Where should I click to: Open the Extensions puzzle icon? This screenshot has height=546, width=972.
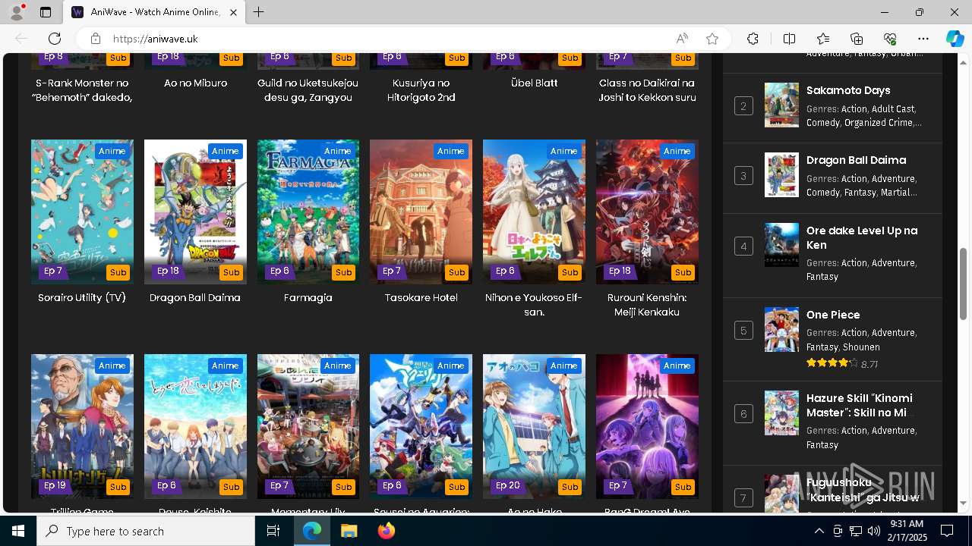(x=753, y=39)
